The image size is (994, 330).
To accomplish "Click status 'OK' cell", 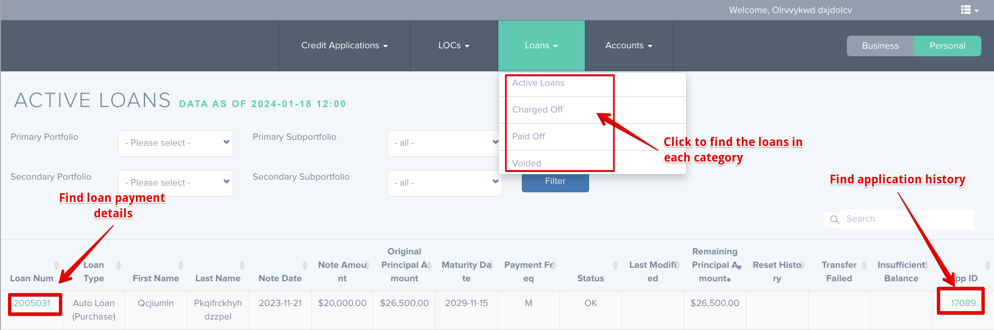I will pyautogui.click(x=591, y=310).
